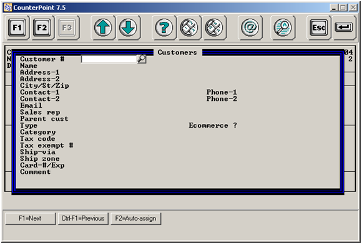The image size is (362, 243).
Task: Click the Parent cust label
Action: point(44,119)
